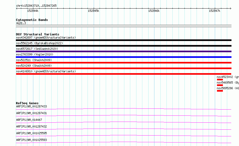Image resolution: width=239 pixels, height=146 pixels.
Task: Select the nsv4342697 black variant bar
Action: click(124, 40)
